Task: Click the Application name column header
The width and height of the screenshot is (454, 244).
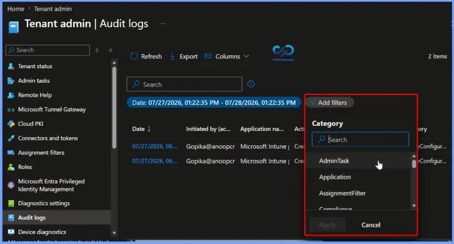Action: [262, 129]
